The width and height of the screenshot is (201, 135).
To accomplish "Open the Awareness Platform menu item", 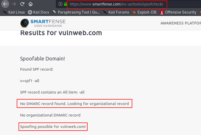I will point(181,23).
